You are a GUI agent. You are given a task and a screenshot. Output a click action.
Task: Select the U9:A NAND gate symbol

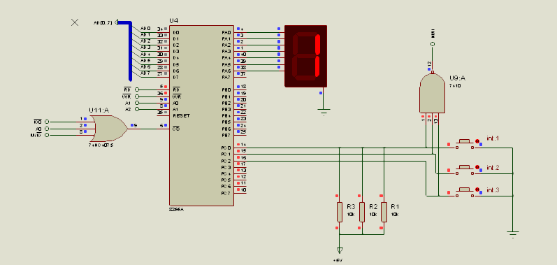[432, 94]
